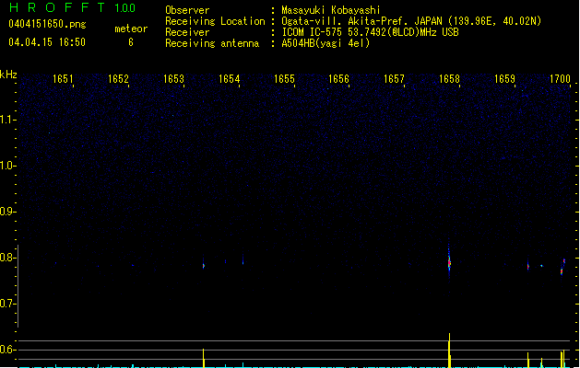580x368 pixels.
Task: Click the timestamp 04.04.15 16:50
Action: (47, 42)
